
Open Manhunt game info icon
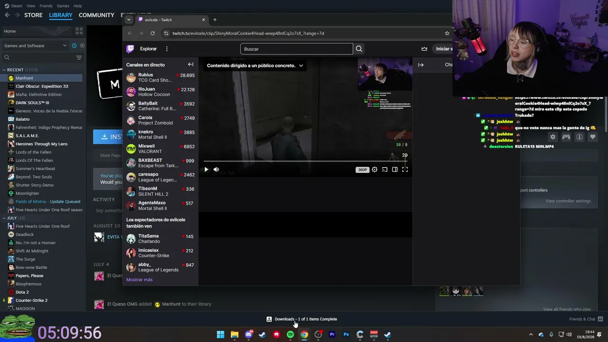579,137
